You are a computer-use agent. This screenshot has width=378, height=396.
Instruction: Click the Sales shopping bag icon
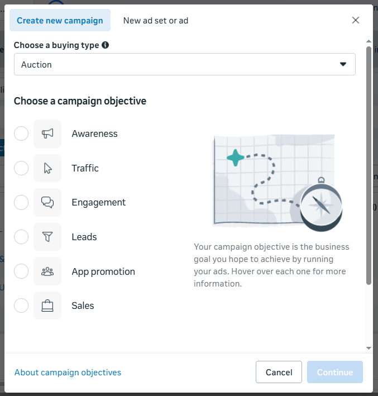click(47, 306)
